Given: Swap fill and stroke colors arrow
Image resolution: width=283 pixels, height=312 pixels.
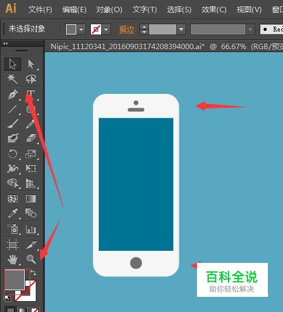Looking at the screenshot, I should tap(34, 273).
